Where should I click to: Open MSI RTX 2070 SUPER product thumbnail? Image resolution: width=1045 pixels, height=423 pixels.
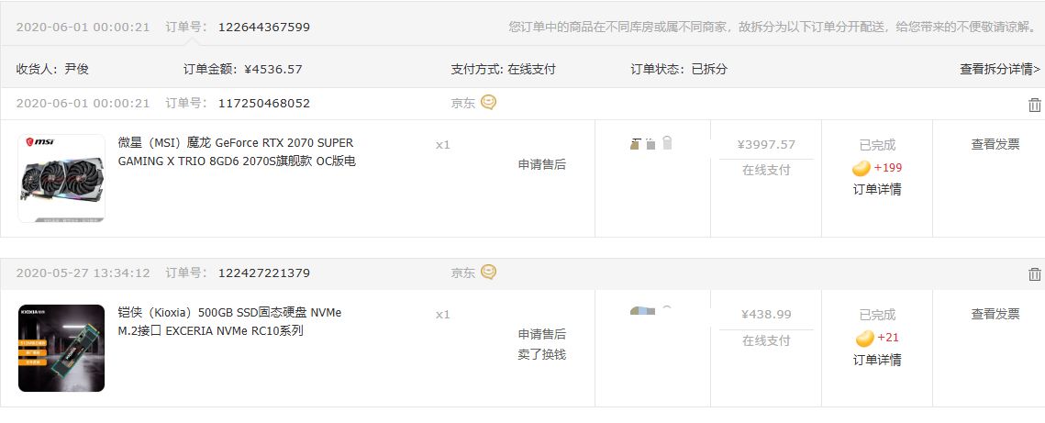point(61,178)
